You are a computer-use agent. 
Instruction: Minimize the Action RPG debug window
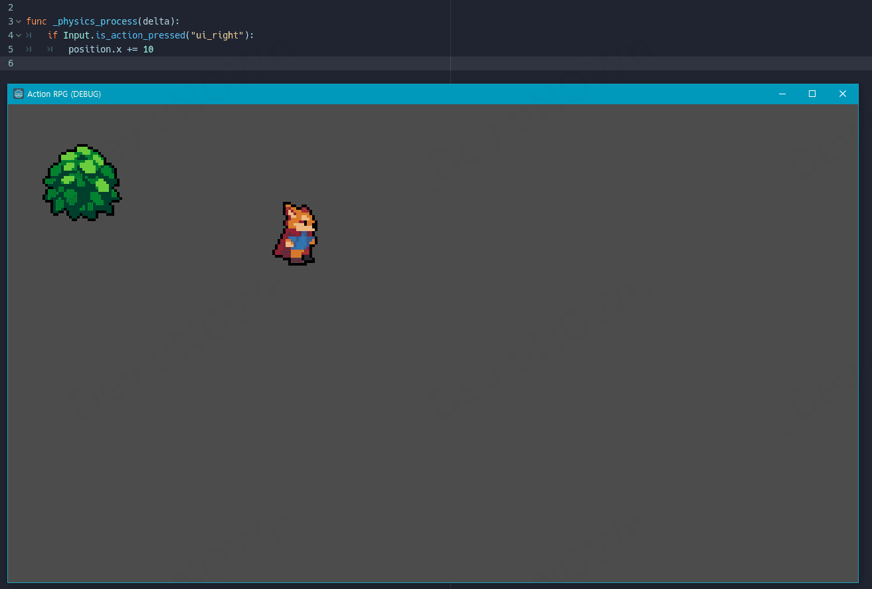coord(782,94)
